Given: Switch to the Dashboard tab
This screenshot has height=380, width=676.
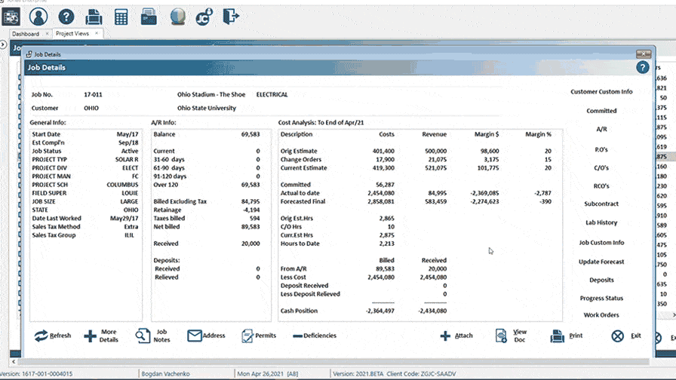Looking at the screenshot, I should click(26, 34).
